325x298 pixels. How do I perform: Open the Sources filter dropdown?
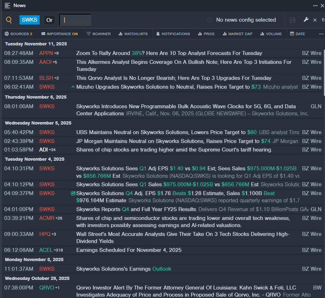pyautogui.click(x=18, y=34)
